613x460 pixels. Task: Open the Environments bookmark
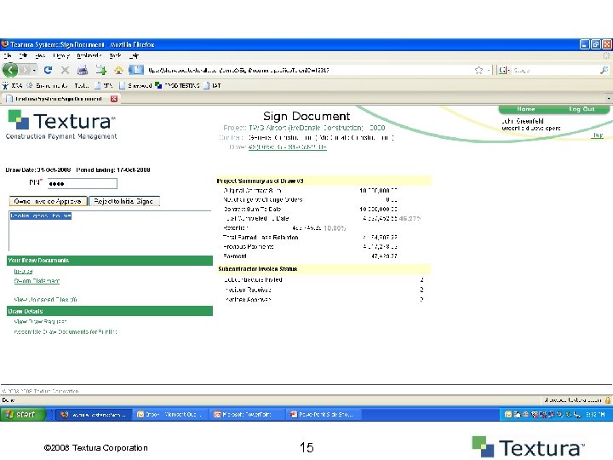(x=48, y=85)
